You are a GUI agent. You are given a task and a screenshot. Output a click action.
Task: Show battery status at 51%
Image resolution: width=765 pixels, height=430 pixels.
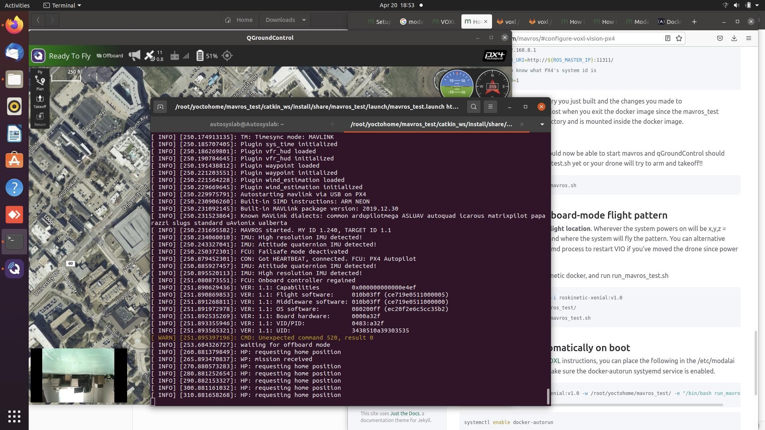click(x=207, y=56)
